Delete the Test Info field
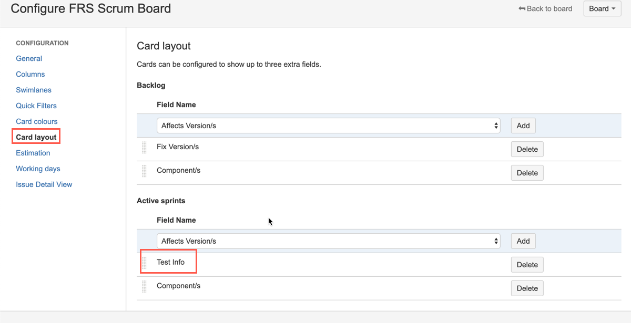Viewport: 631px width, 323px height. pos(527,265)
